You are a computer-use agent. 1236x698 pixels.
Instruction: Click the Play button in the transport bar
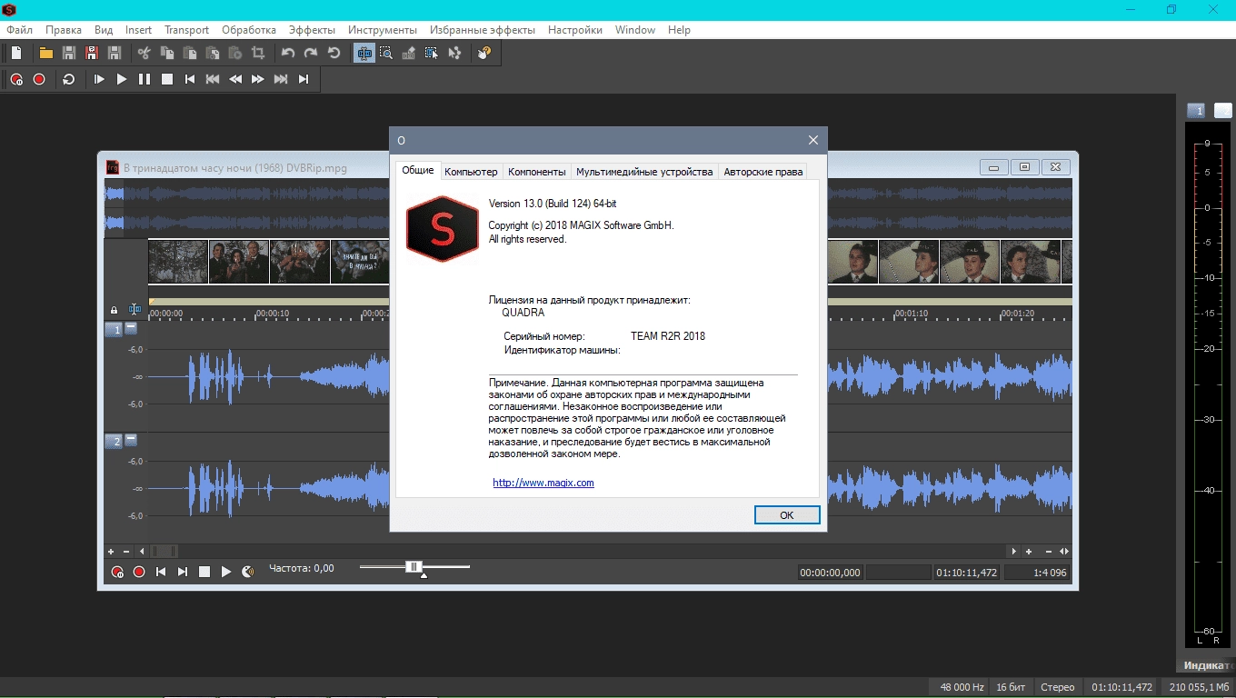pos(122,79)
